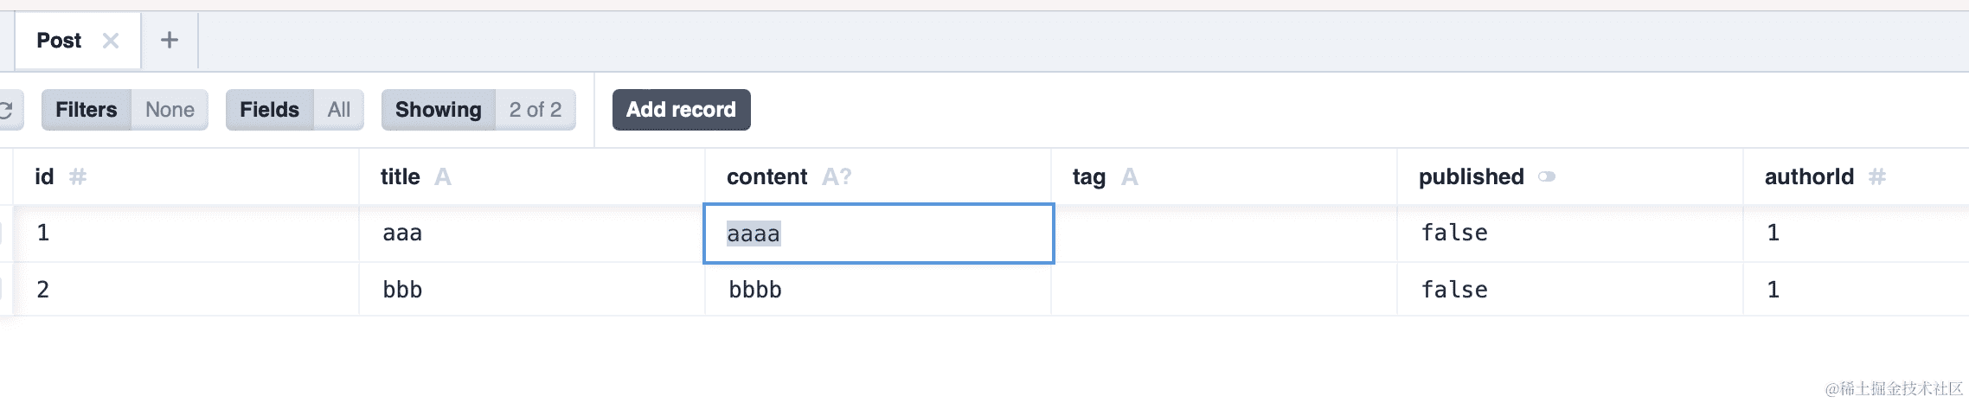Switch to the Post tab
This screenshot has height=403, width=1969.
point(59,41)
